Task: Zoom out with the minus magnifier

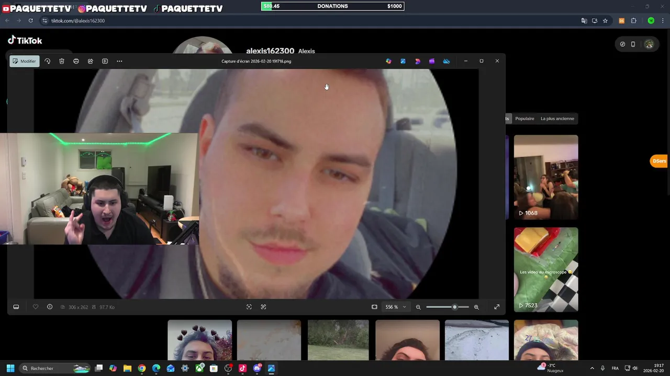Action: [418, 307]
